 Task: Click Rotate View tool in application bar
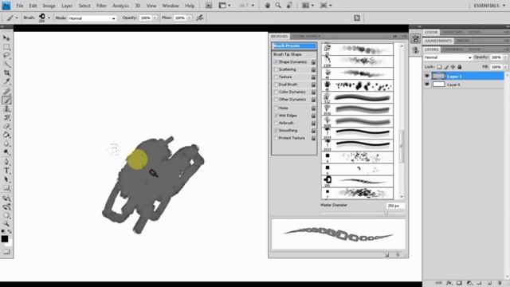click(289, 6)
